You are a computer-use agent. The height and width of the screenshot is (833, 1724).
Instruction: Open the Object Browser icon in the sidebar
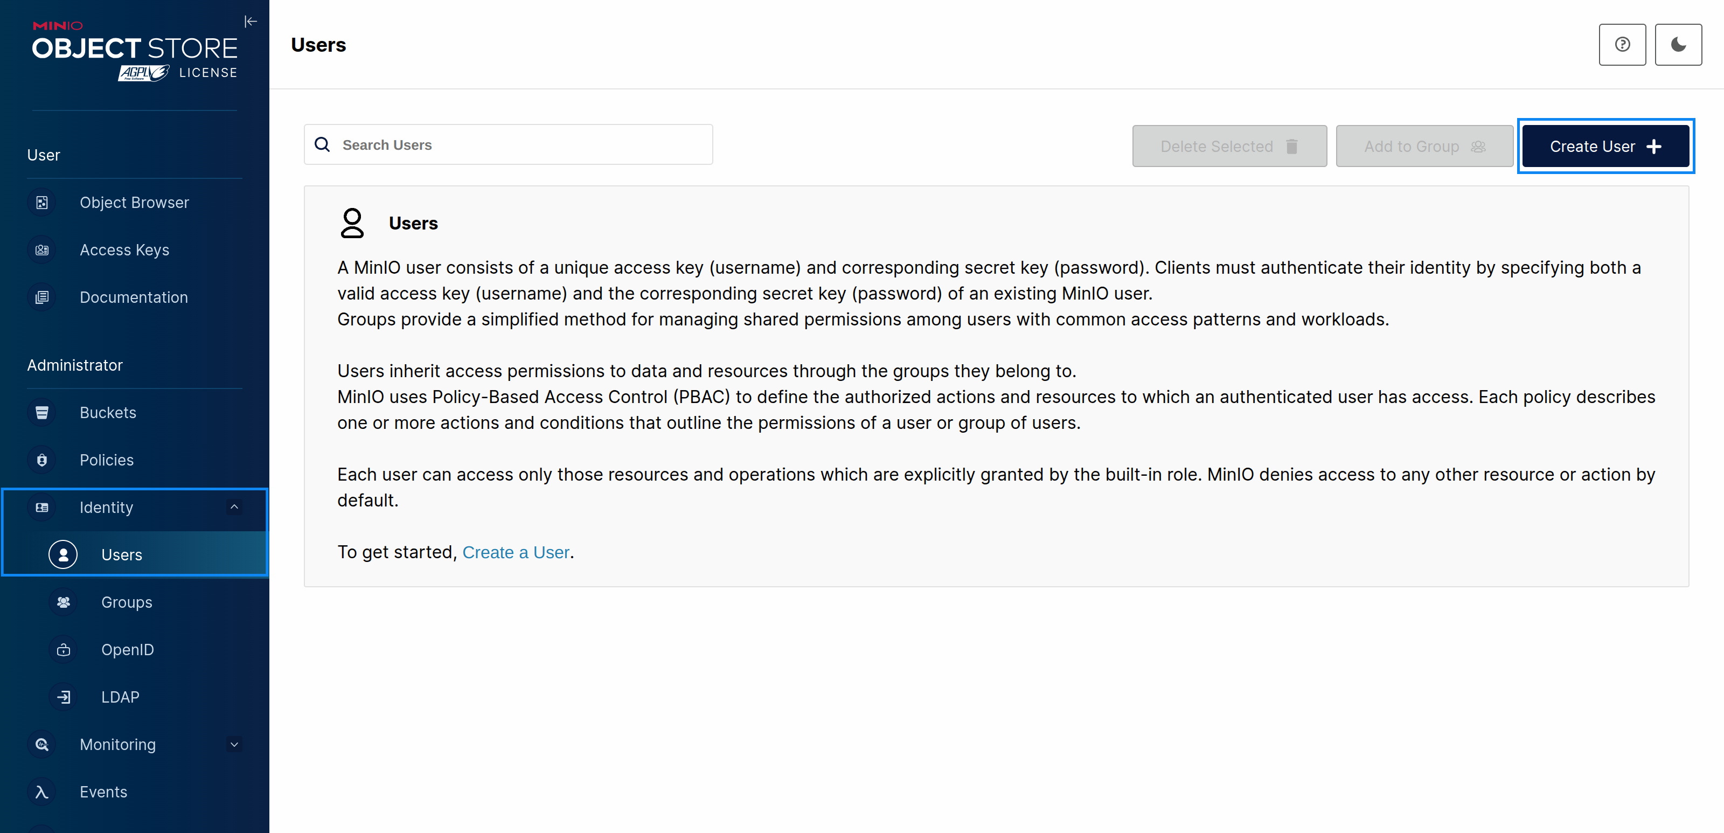pos(42,203)
